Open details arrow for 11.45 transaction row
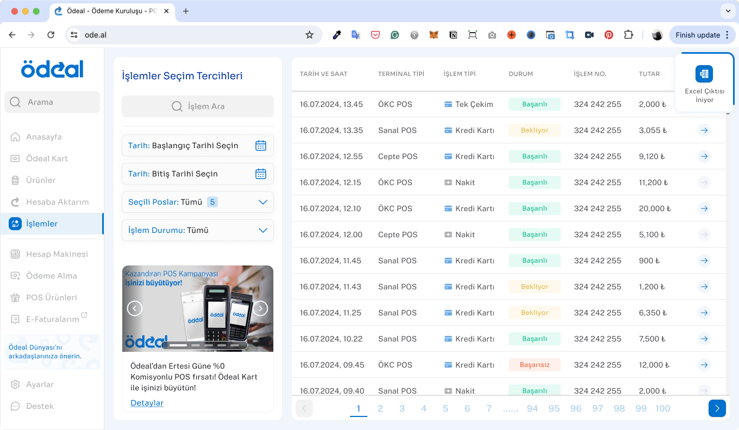The width and height of the screenshot is (739, 430). 704,261
